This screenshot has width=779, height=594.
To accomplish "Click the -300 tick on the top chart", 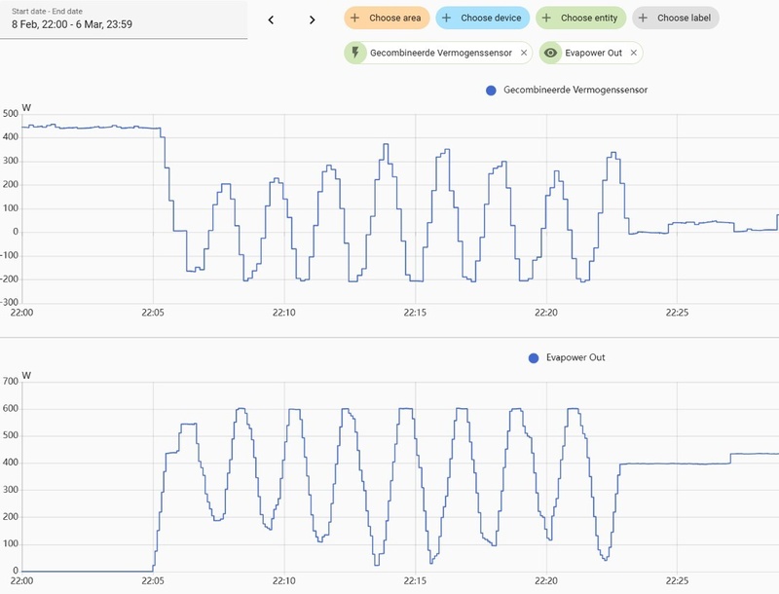I will [x=10, y=302].
